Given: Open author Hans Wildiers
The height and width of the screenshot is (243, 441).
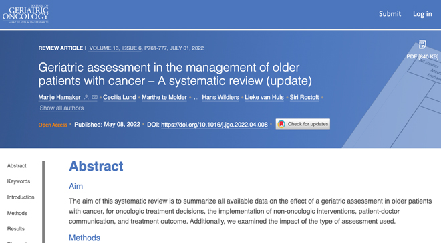Looking at the screenshot, I should (x=220, y=97).
